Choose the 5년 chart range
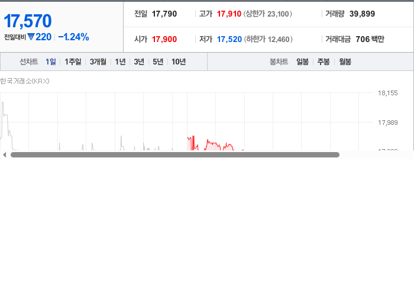The width and height of the screenshot is (414, 290). pos(158,62)
